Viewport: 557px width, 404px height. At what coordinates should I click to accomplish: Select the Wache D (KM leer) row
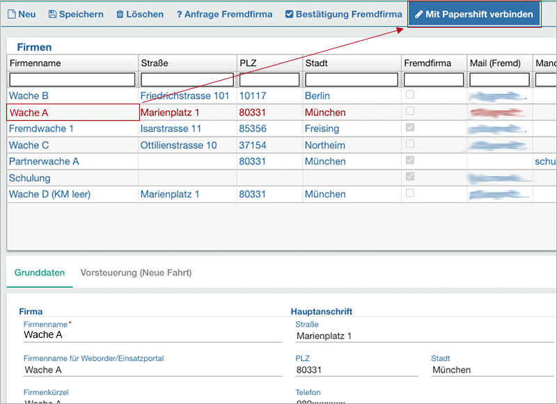tap(281, 194)
